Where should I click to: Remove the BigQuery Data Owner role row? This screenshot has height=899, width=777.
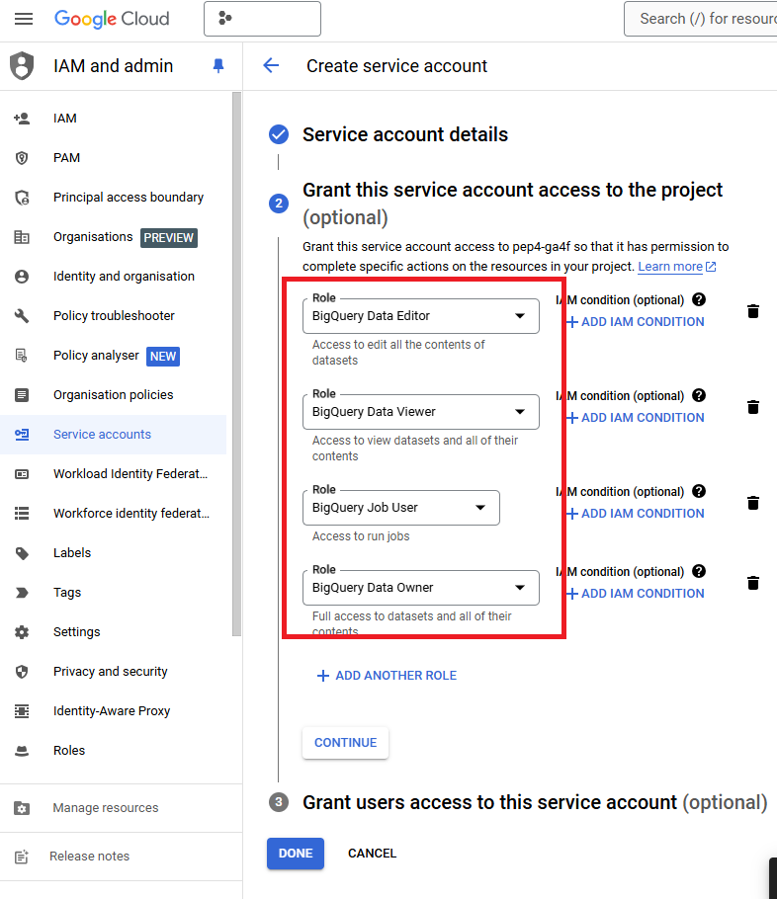tap(753, 583)
